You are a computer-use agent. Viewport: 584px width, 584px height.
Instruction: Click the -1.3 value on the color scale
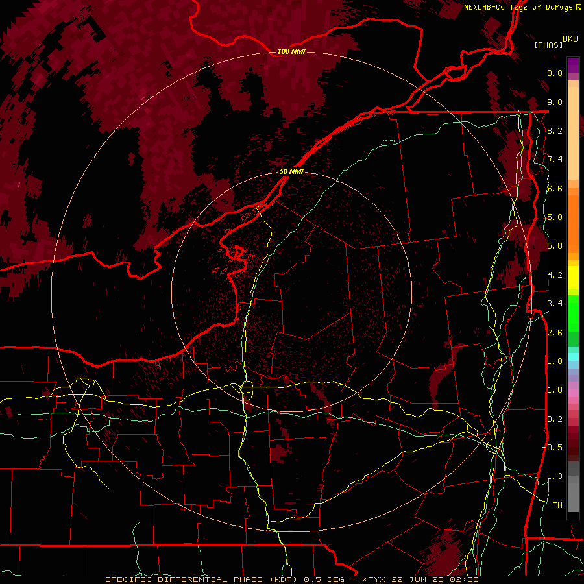click(x=552, y=476)
